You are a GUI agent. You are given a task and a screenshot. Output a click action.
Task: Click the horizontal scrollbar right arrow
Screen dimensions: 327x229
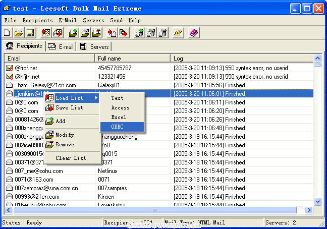tap(309, 210)
